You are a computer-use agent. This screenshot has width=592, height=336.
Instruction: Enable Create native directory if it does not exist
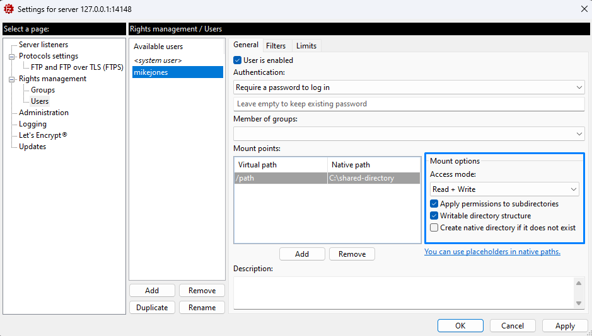(x=434, y=228)
